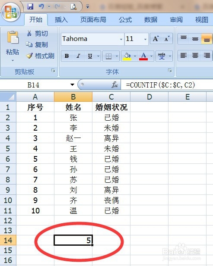Undo the last action
213x266 pixels.
tap(41, 6)
